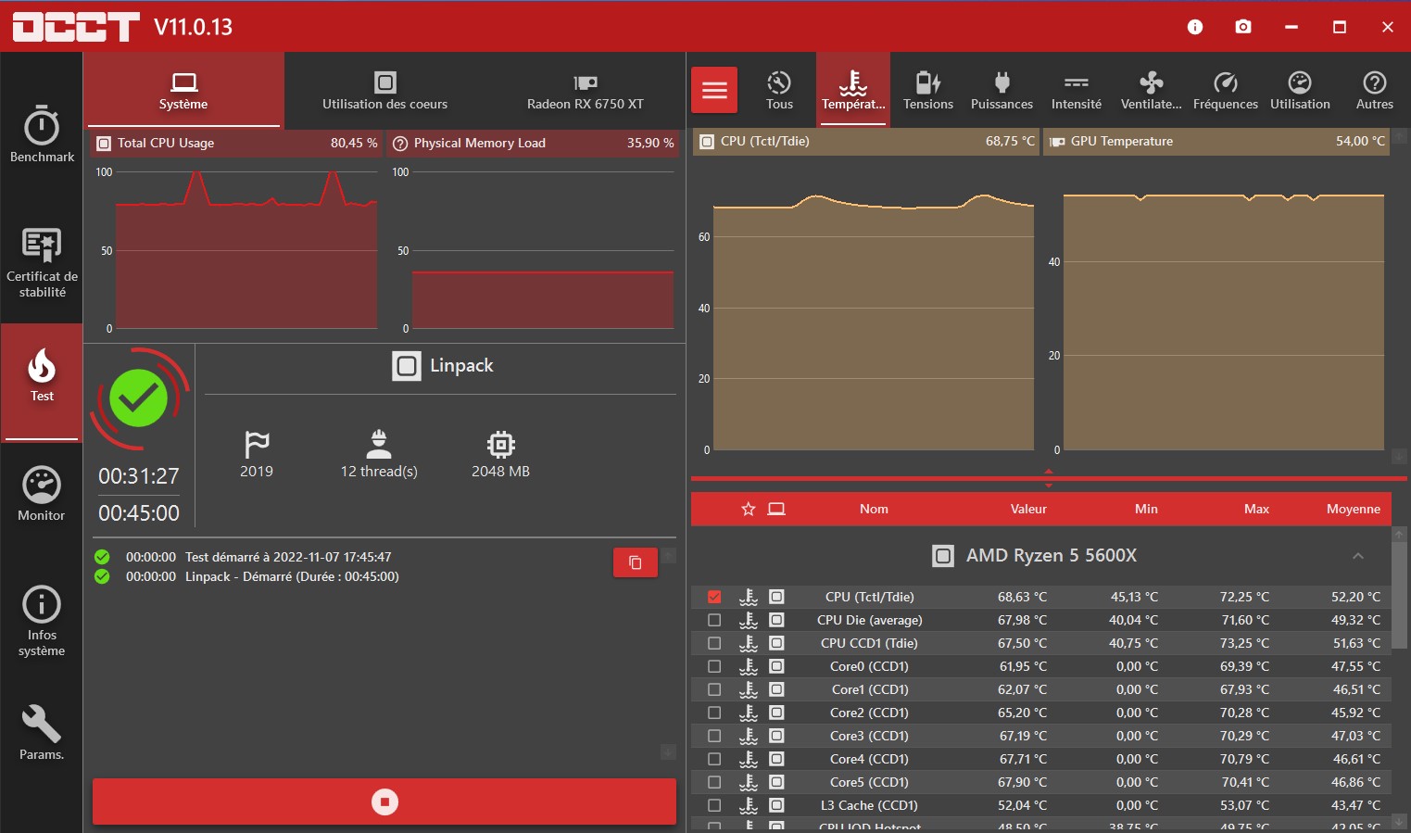
Task: Check the Core3 (CCD1) checkbox
Action: coord(714,736)
